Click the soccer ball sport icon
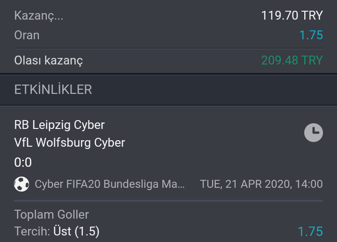The width and height of the screenshot is (337, 242). coord(22,184)
